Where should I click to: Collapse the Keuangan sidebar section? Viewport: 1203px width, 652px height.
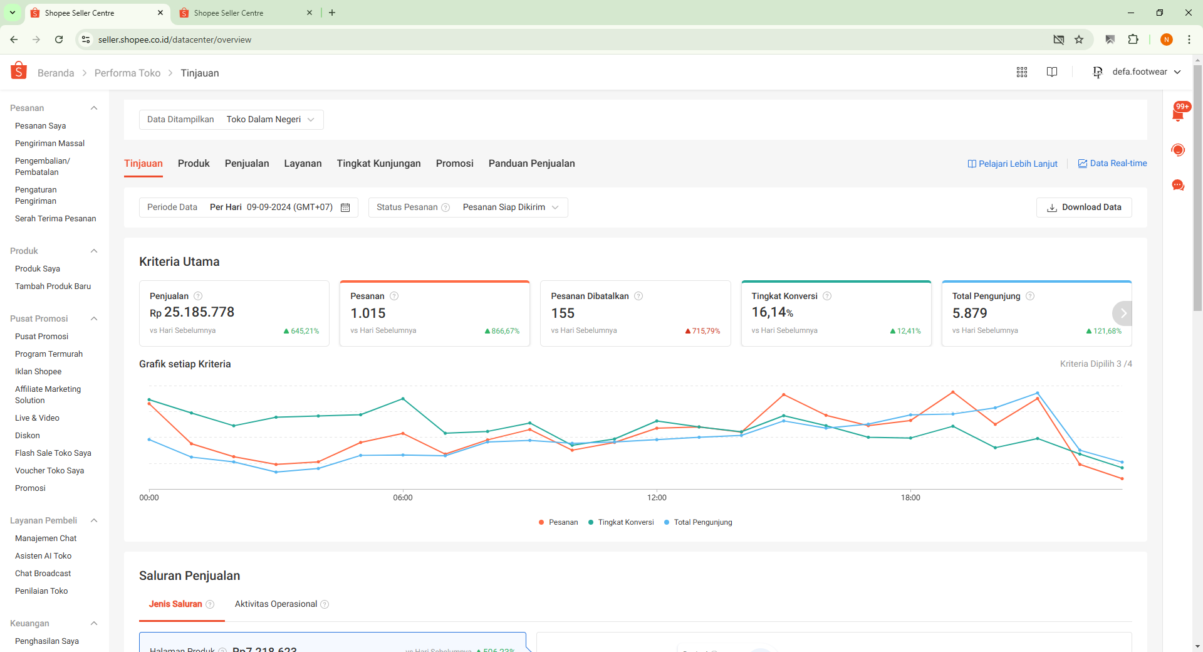coord(94,623)
